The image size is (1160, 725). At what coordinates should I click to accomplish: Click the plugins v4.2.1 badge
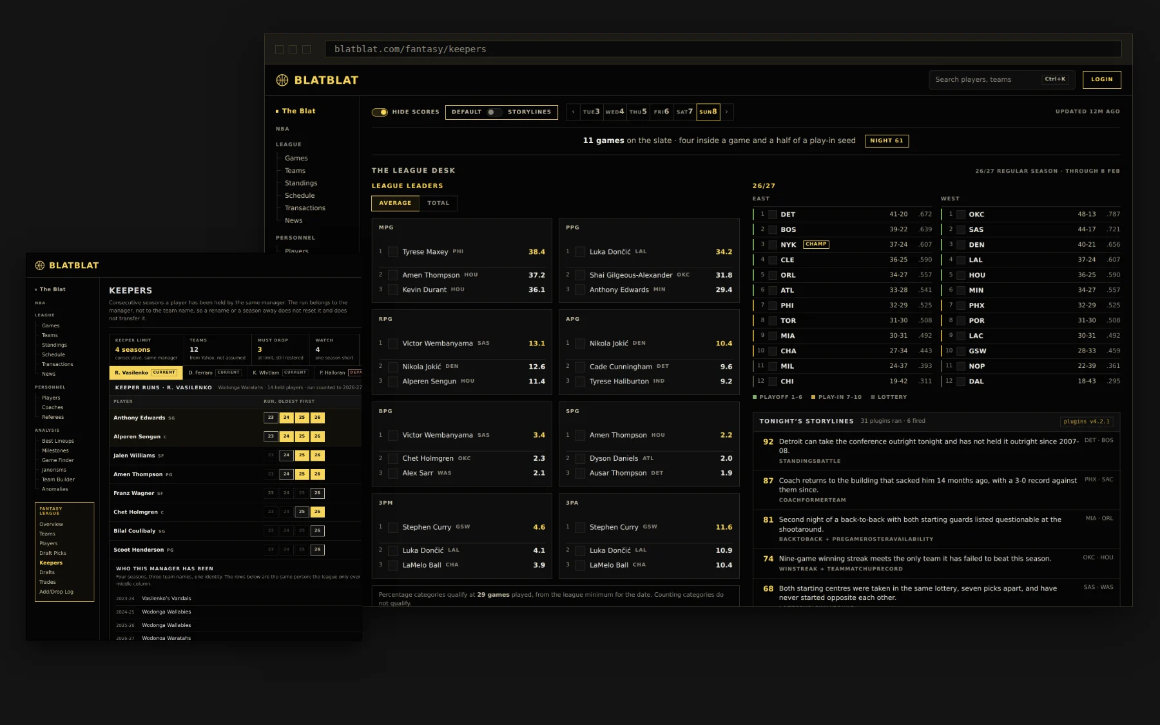(x=1087, y=422)
